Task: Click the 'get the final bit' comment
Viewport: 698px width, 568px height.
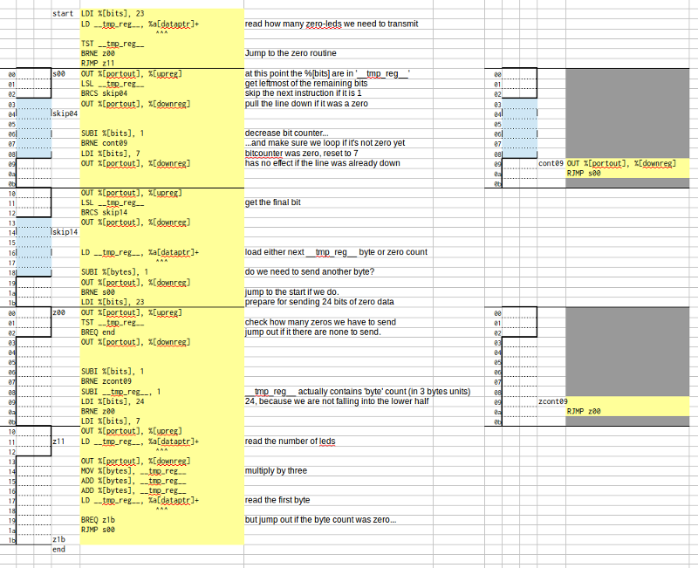Action: 272,202
